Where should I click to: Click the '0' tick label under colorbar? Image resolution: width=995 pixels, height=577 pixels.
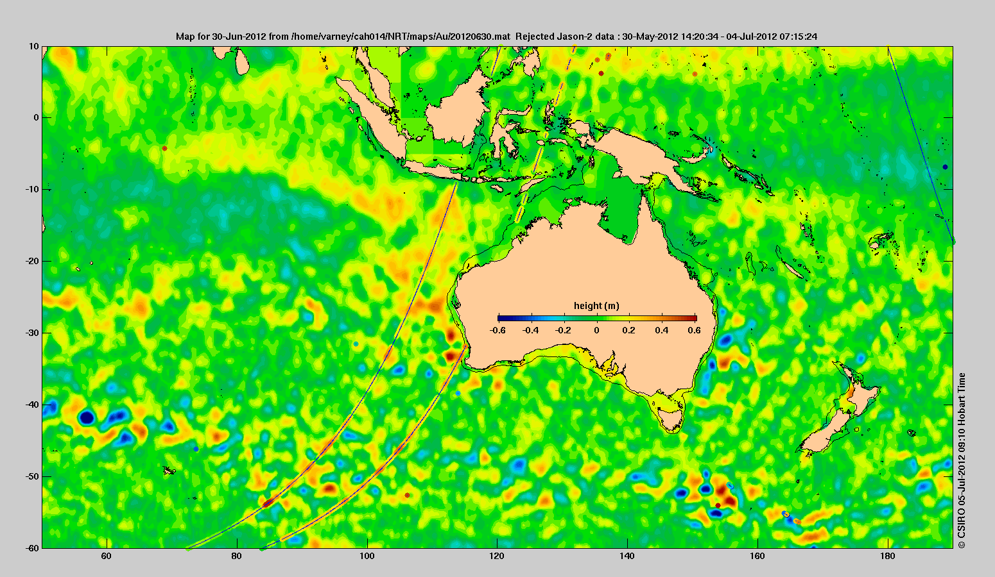[597, 330]
